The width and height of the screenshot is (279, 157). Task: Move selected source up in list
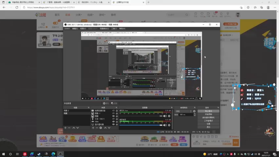[x=105, y=128]
